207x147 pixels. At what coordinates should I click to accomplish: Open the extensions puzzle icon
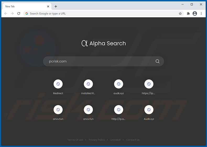point(188,13)
